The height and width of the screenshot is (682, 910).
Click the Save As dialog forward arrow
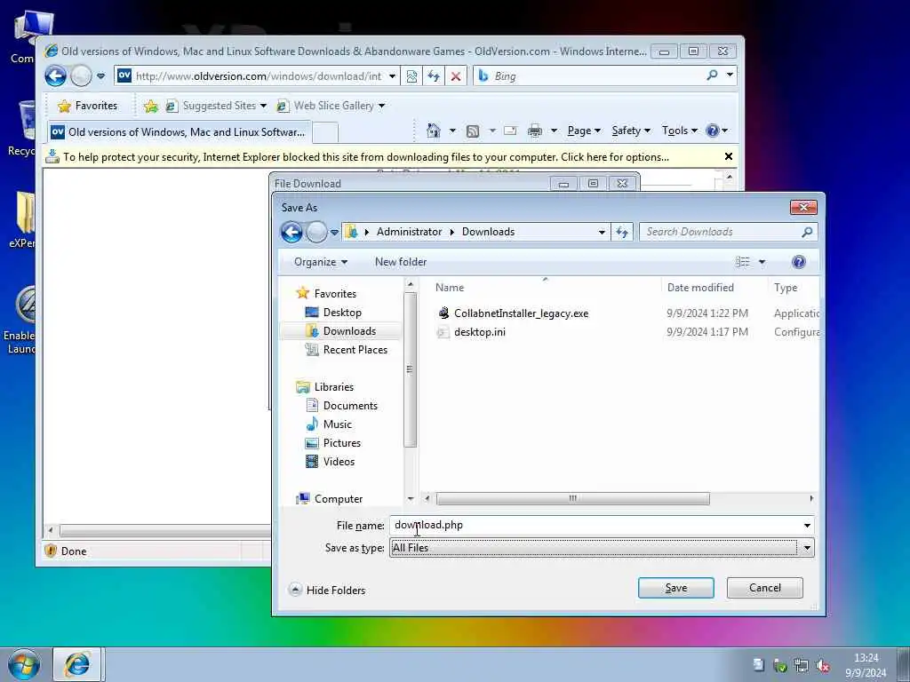317,232
